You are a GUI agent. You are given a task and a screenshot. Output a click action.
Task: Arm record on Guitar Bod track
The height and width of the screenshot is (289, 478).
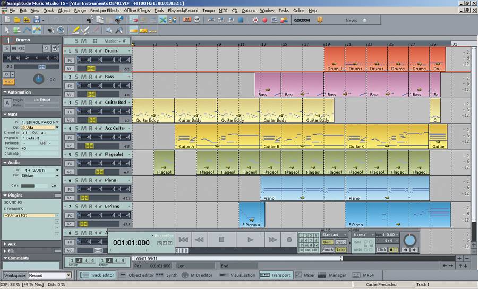click(x=90, y=103)
